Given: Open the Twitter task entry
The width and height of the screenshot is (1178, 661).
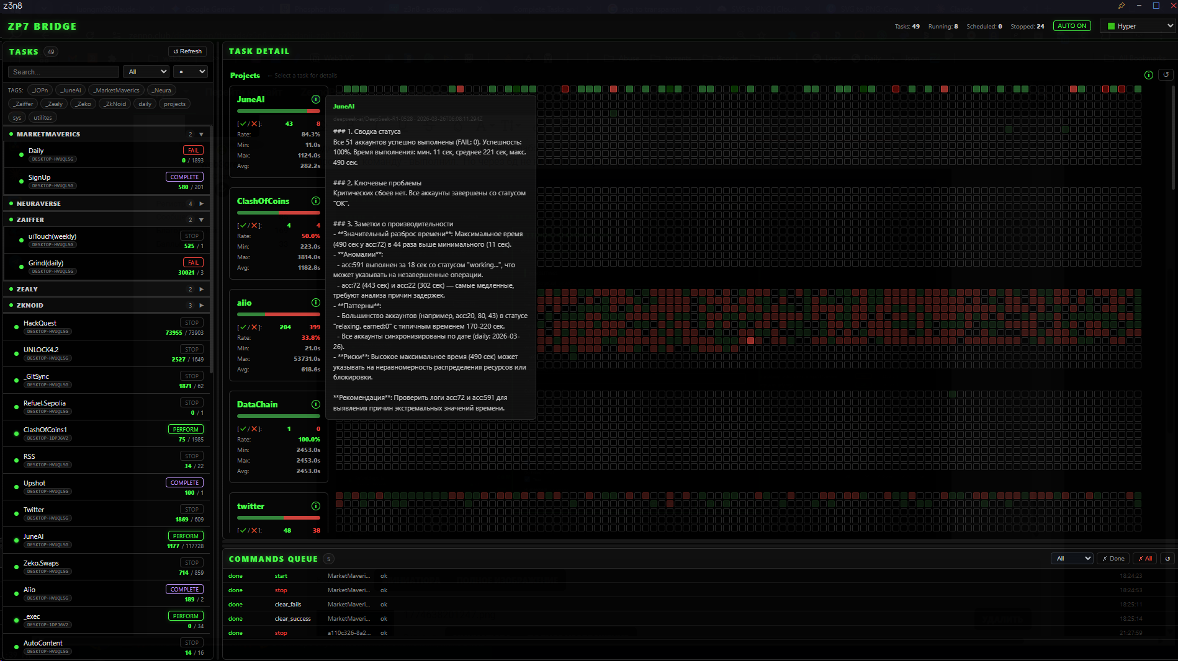Looking at the screenshot, I should (x=34, y=510).
